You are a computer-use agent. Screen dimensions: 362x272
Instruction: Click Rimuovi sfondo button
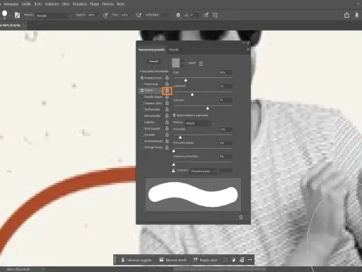pyautogui.click(x=173, y=260)
